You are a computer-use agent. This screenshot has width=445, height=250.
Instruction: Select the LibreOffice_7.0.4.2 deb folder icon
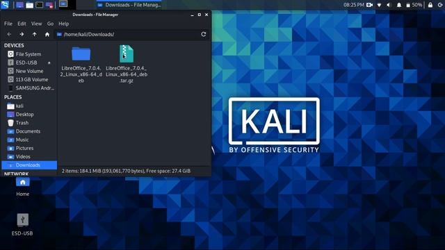pyautogui.click(x=81, y=54)
